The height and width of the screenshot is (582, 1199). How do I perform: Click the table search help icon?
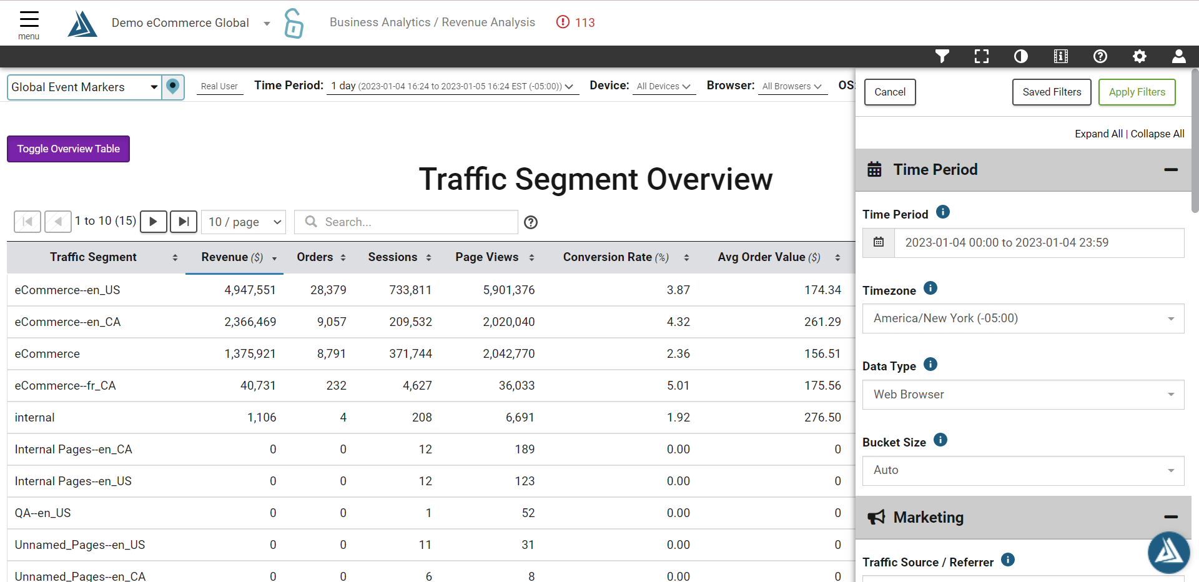click(531, 222)
